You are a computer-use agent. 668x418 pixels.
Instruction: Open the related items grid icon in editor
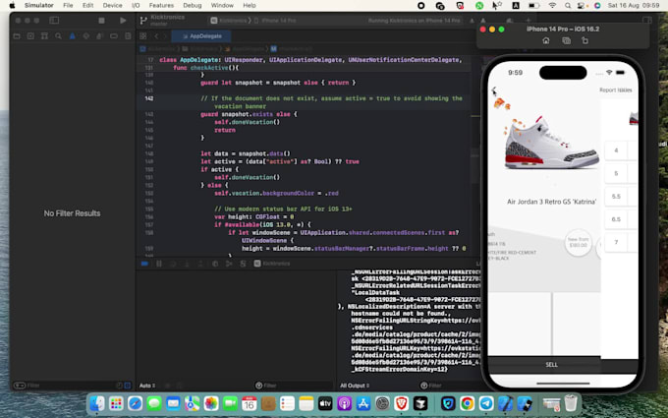click(143, 36)
